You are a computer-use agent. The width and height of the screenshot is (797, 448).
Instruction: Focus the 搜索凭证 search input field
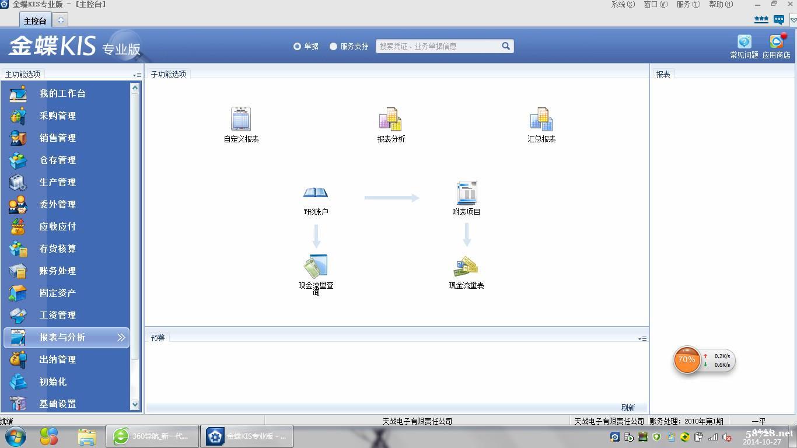[x=438, y=46]
